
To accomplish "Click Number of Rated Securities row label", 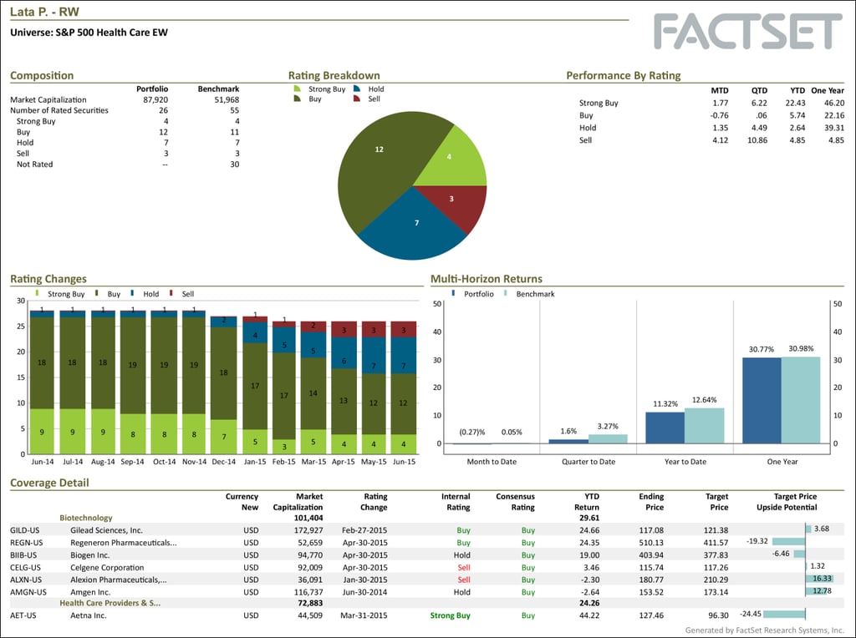I will (59, 110).
